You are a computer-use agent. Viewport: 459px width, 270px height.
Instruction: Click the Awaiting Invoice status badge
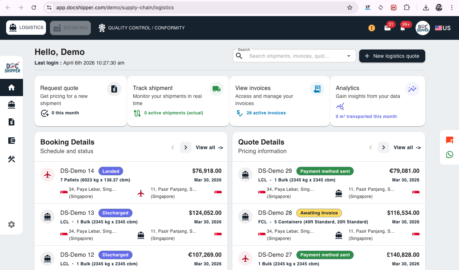point(319,213)
